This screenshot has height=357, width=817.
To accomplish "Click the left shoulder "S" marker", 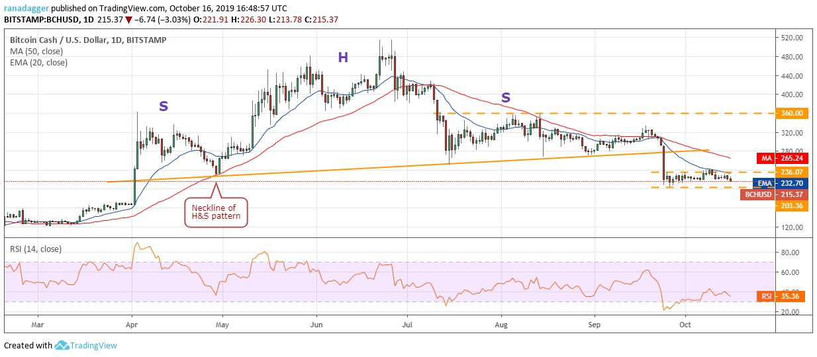I will 163,105.
